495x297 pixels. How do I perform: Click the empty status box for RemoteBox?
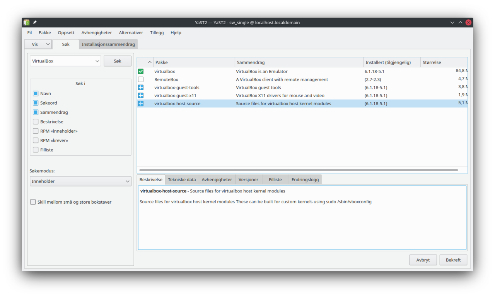141,79
